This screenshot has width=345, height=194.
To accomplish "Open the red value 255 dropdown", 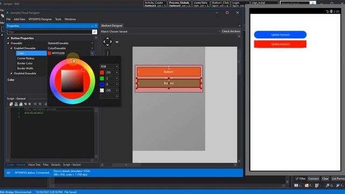I will (112, 72).
